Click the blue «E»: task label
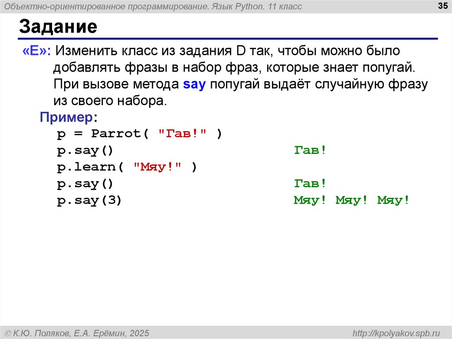This screenshot has height=339, width=452. [37, 51]
